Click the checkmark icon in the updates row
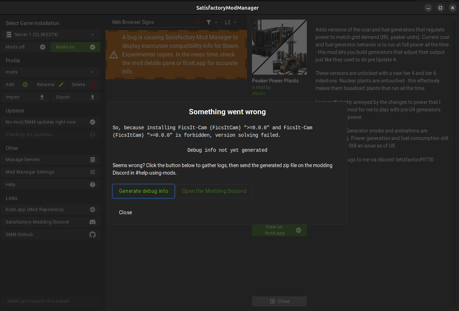Viewport: 459px width, 311px height. click(93, 122)
